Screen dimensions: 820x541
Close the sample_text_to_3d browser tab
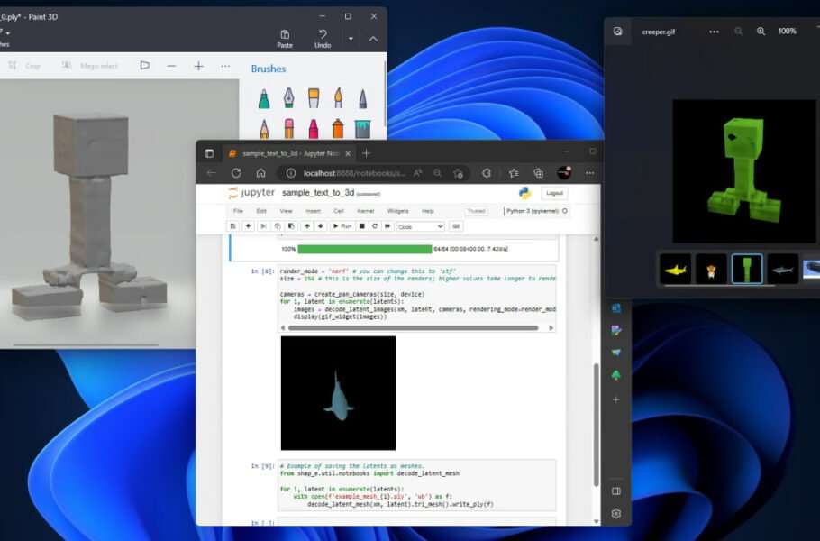(x=348, y=154)
